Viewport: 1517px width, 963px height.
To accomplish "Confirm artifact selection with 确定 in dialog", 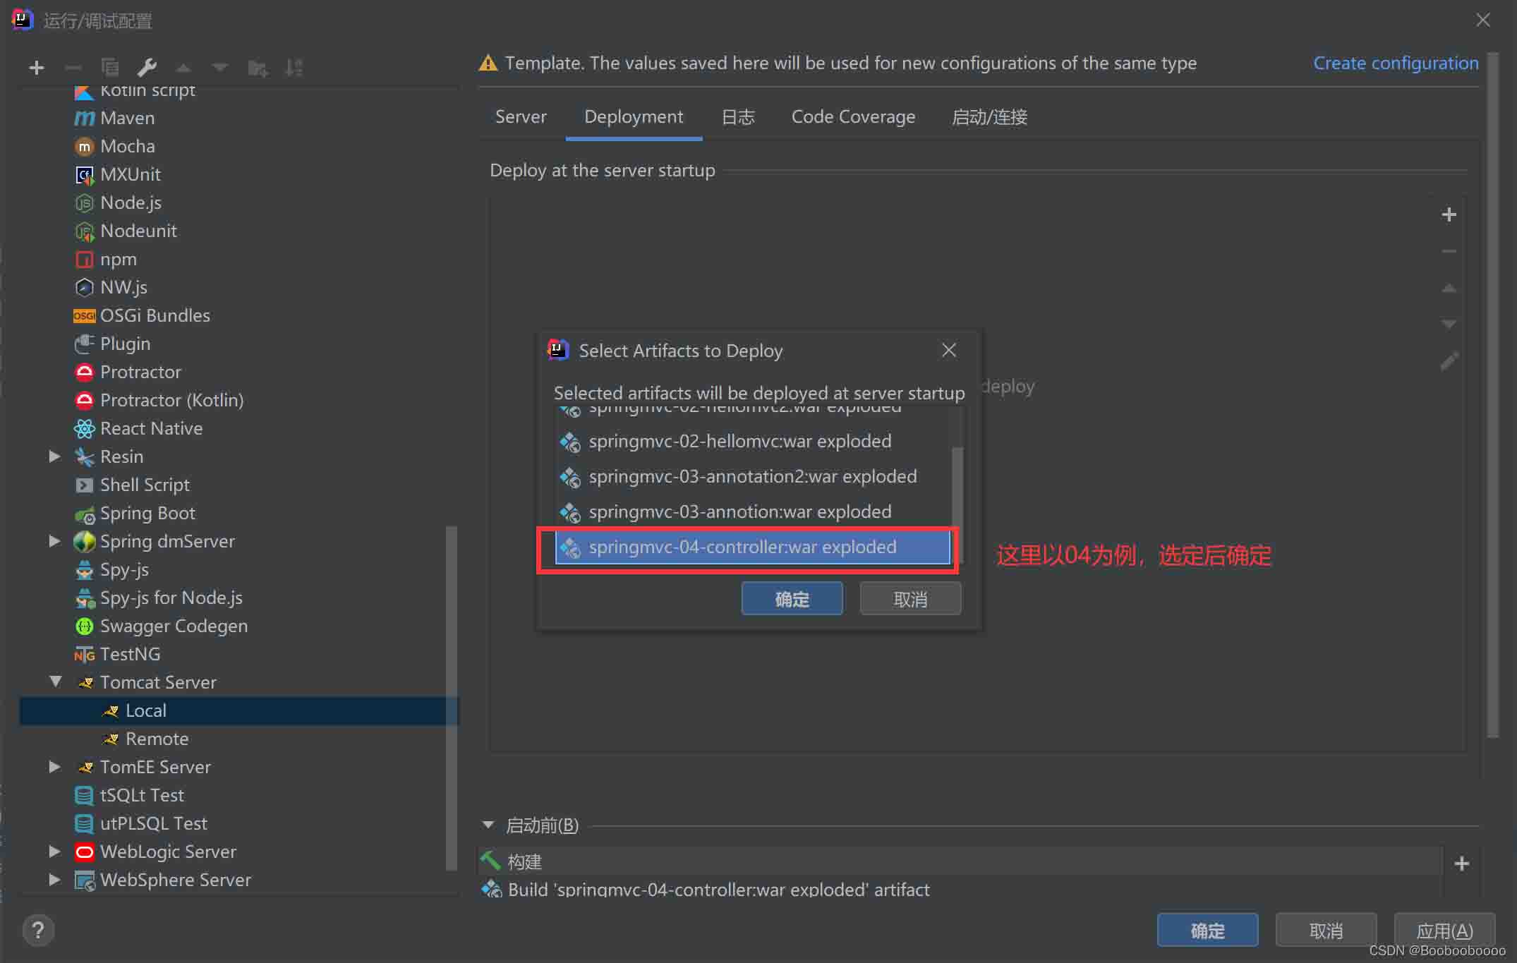I will (792, 599).
